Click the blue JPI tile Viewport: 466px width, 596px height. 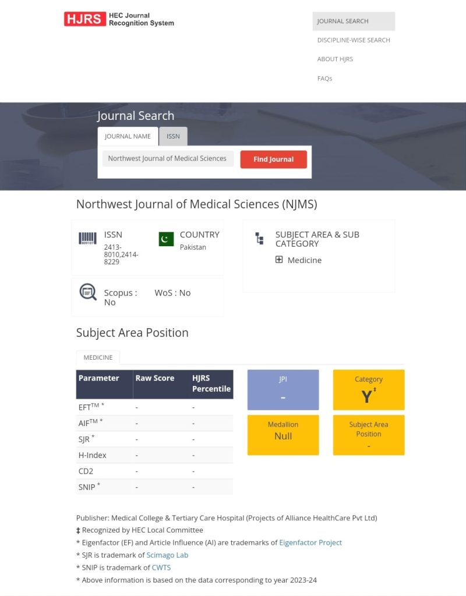[283, 390]
